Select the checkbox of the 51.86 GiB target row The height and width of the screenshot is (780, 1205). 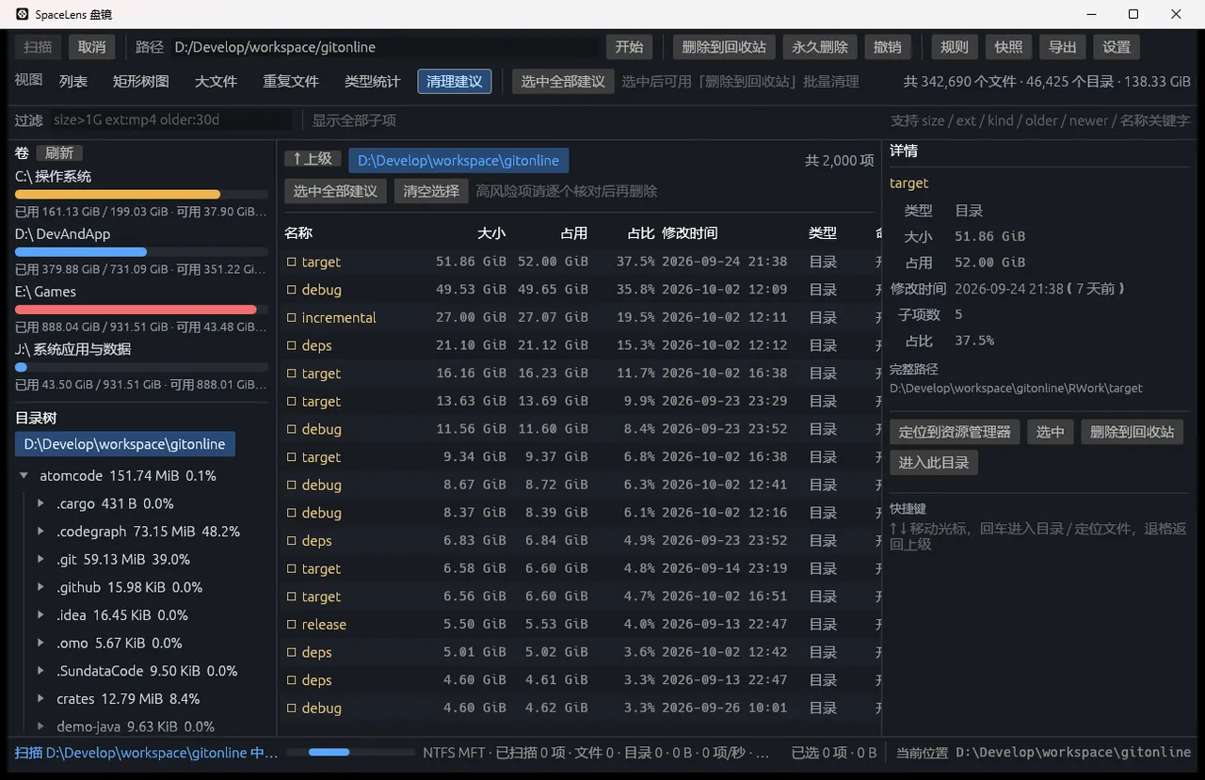click(292, 263)
